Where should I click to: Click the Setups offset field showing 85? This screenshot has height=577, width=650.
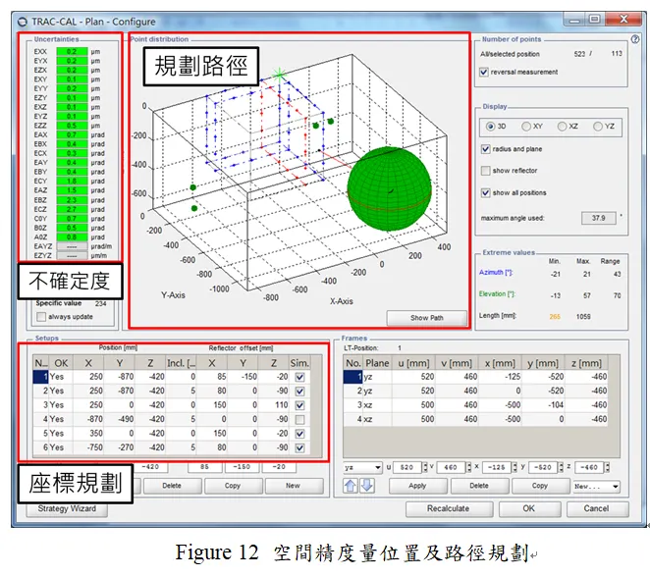205,467
